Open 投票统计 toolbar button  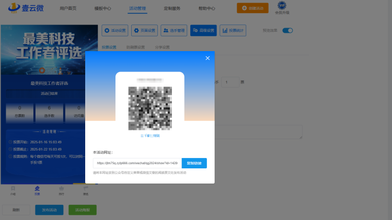[233, 30]
